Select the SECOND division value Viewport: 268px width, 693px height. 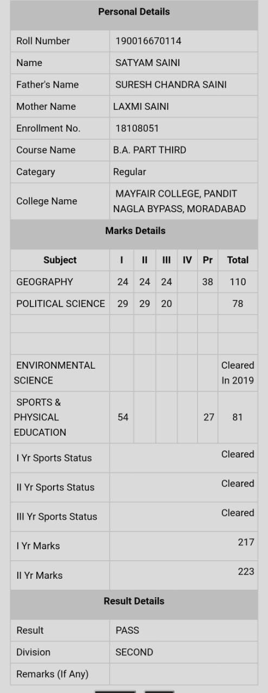134,652
